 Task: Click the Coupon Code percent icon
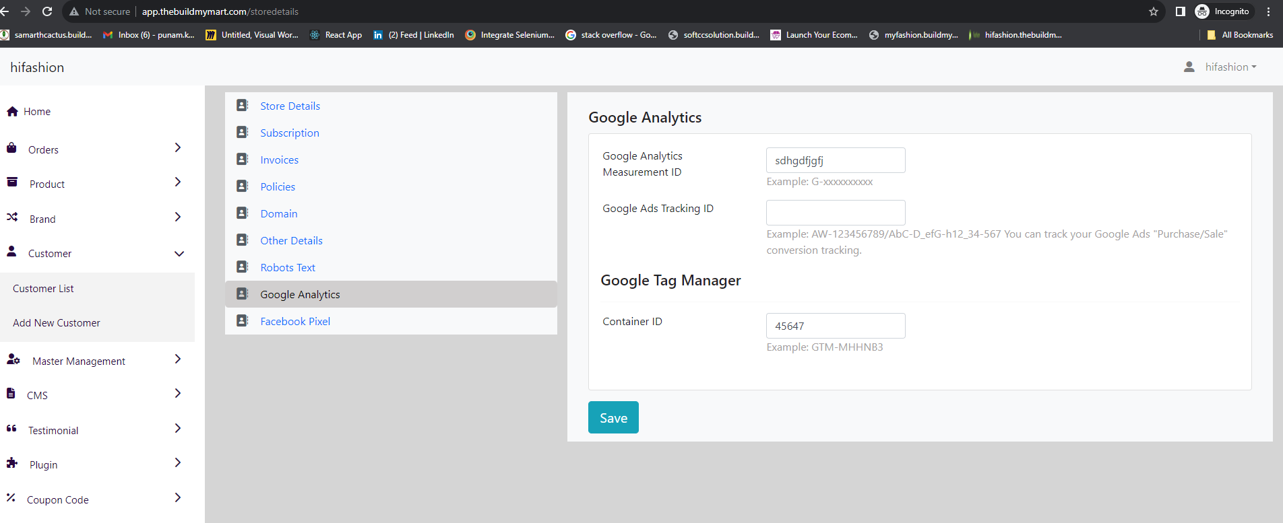pos(11,498)
